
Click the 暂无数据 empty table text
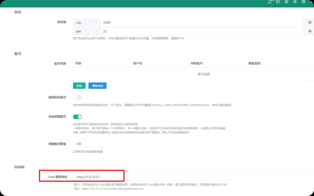(204, 74)
